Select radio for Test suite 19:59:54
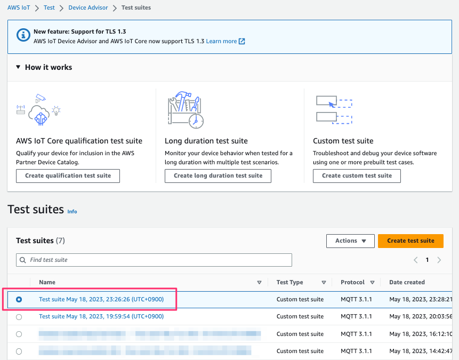Screen dimensions: 459x360 pos(19,317)
